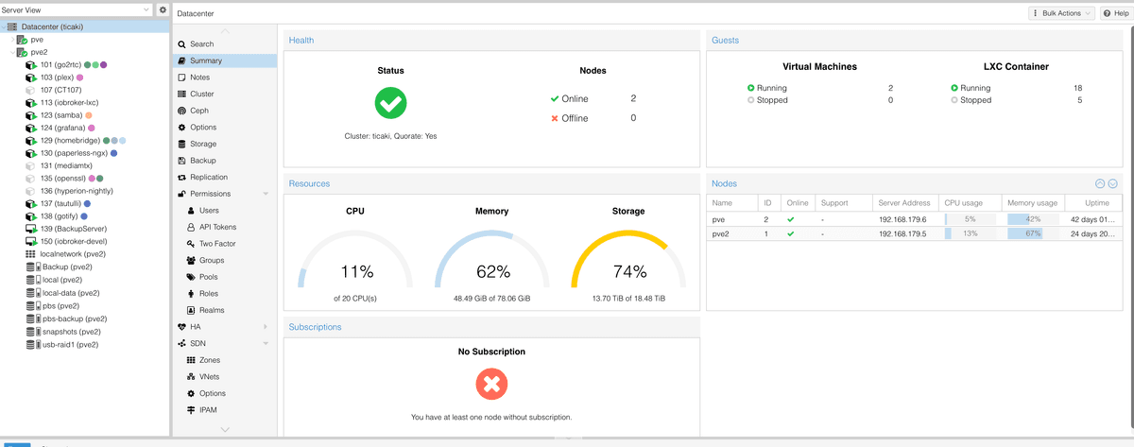Click the Groups people icon
The width and height of the screenshot is (1134, 447).
click(192, 260)
